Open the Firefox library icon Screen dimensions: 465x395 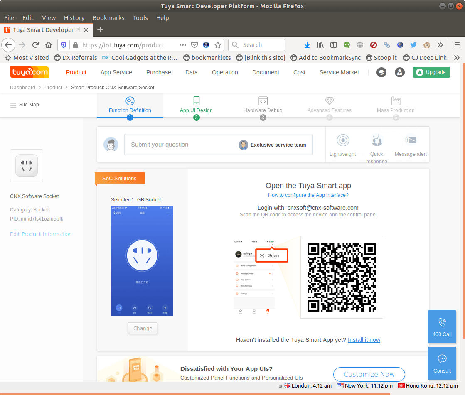click(x=320, y=45)
